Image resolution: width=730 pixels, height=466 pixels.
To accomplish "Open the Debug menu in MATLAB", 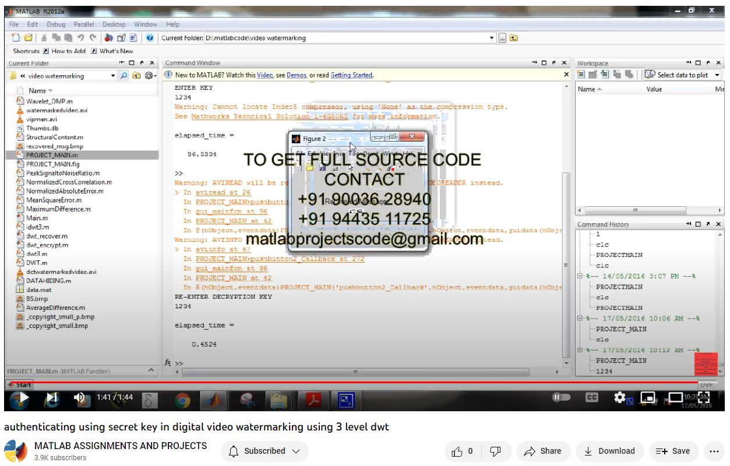I will 56,24.
